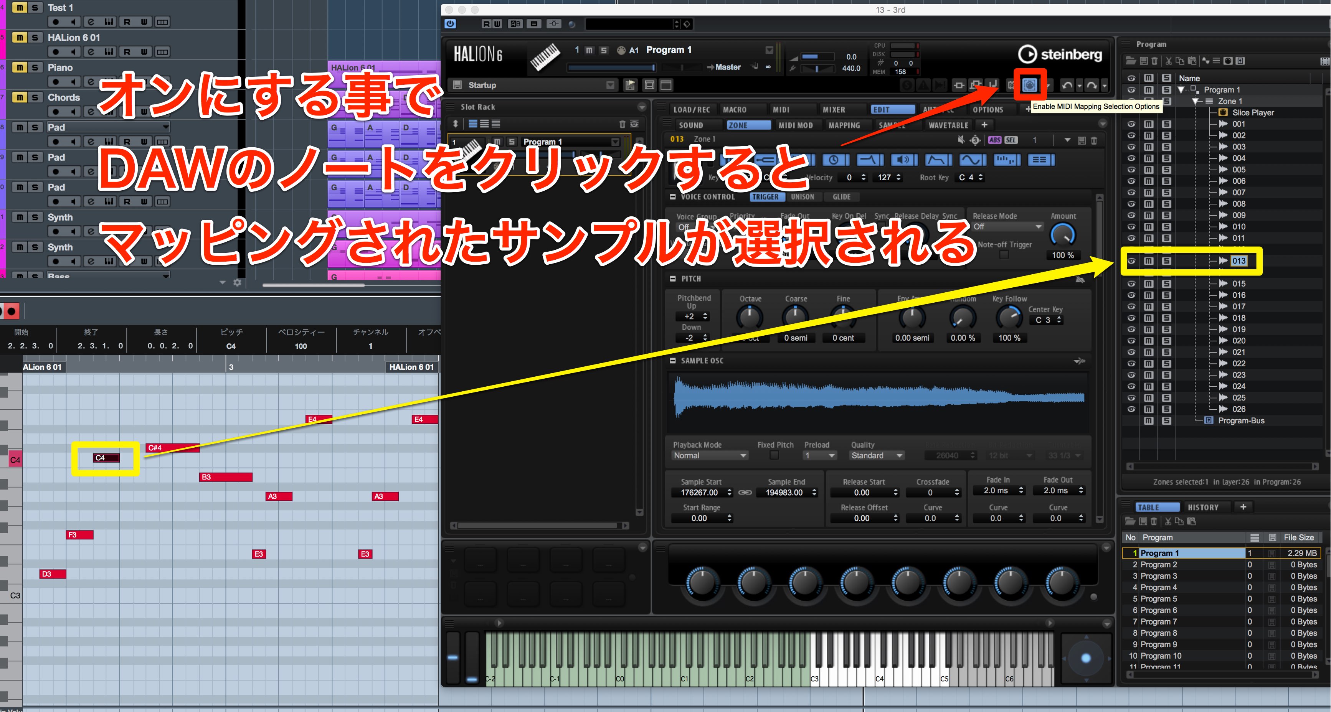Collapse the Program 1 tree node
The width and height of the screenshot is (1331, 712).
pyautogui.click(x=1181, y=90)
